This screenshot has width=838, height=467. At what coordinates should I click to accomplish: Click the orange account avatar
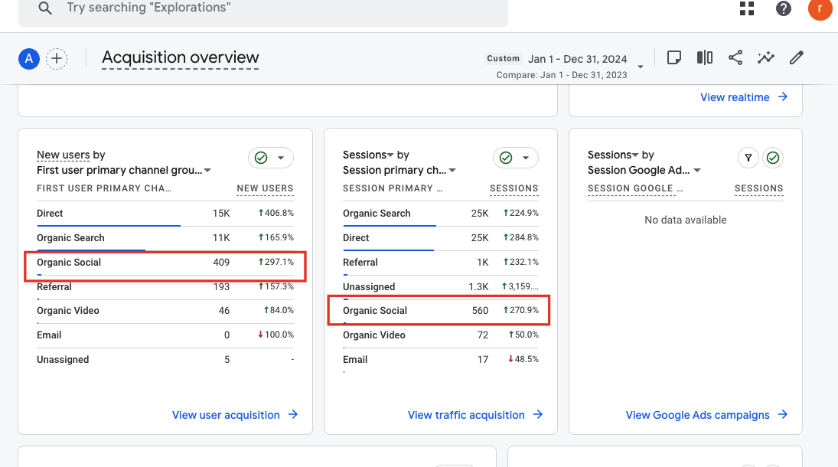click(820, 8)
